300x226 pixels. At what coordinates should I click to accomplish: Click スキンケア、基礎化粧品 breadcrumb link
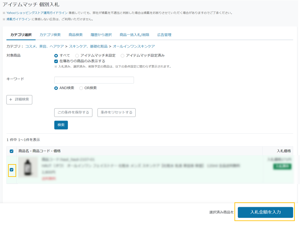pyautogui.click(x=88, y=46)
